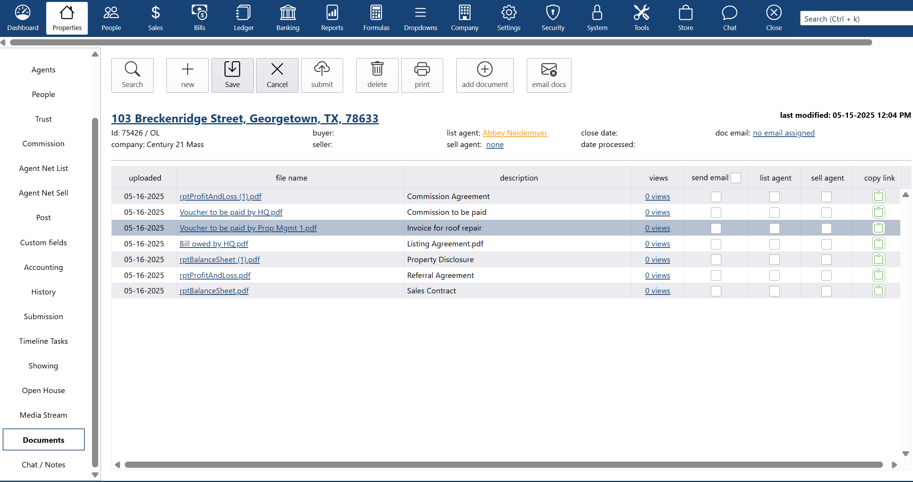Open the Banking icon
The width and height of the screenshot is (913, 482).
288,18
